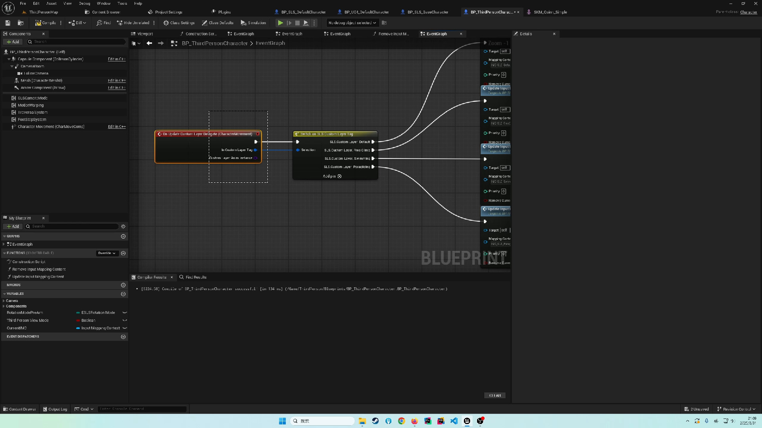
Task: Add a new variable
Action: pyautogui.click(x=123, y=294)
